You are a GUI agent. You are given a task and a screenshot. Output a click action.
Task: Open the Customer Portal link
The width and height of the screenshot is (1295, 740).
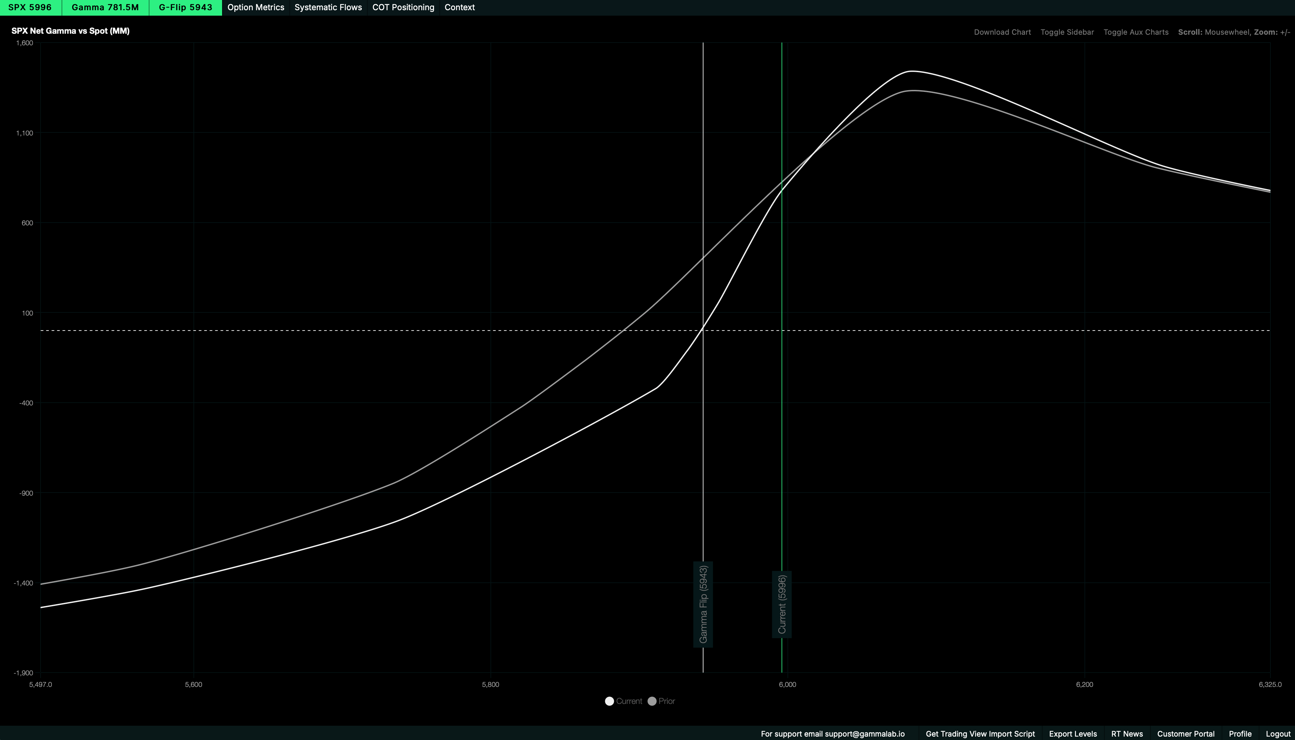pos(1186,734)
